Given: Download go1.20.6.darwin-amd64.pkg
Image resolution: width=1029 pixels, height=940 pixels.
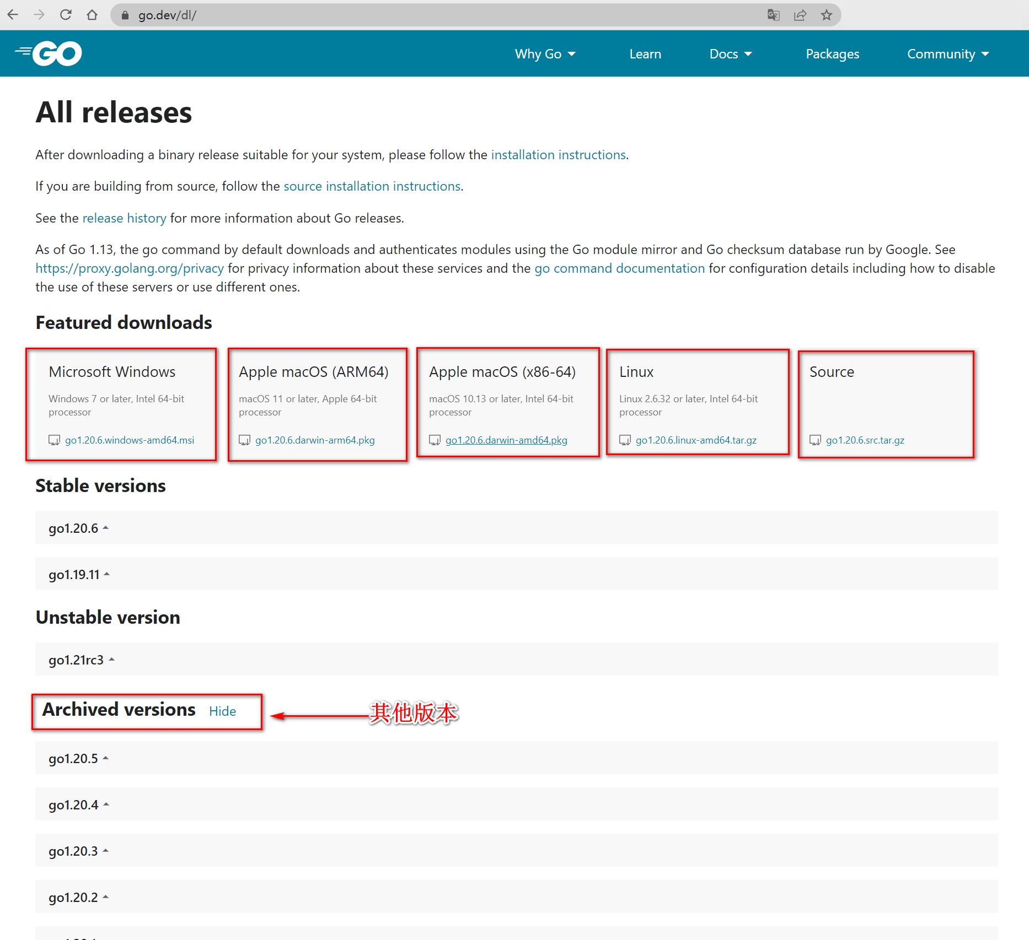Looking at the screenshot, I should pyautogui.click(x=506, y=440).
